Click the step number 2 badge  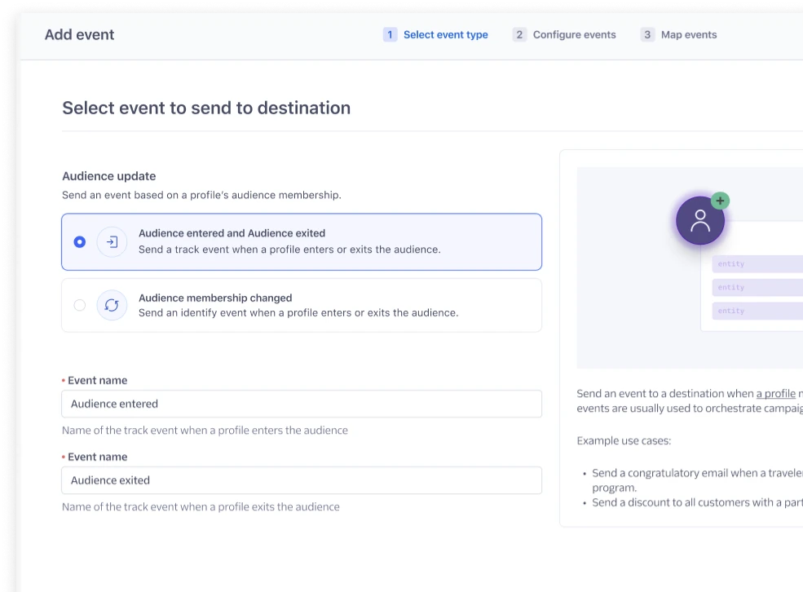519,35
